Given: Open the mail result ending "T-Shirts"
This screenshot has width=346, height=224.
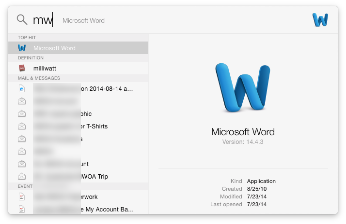Looking at the screenshot, I should pos(79,126).
